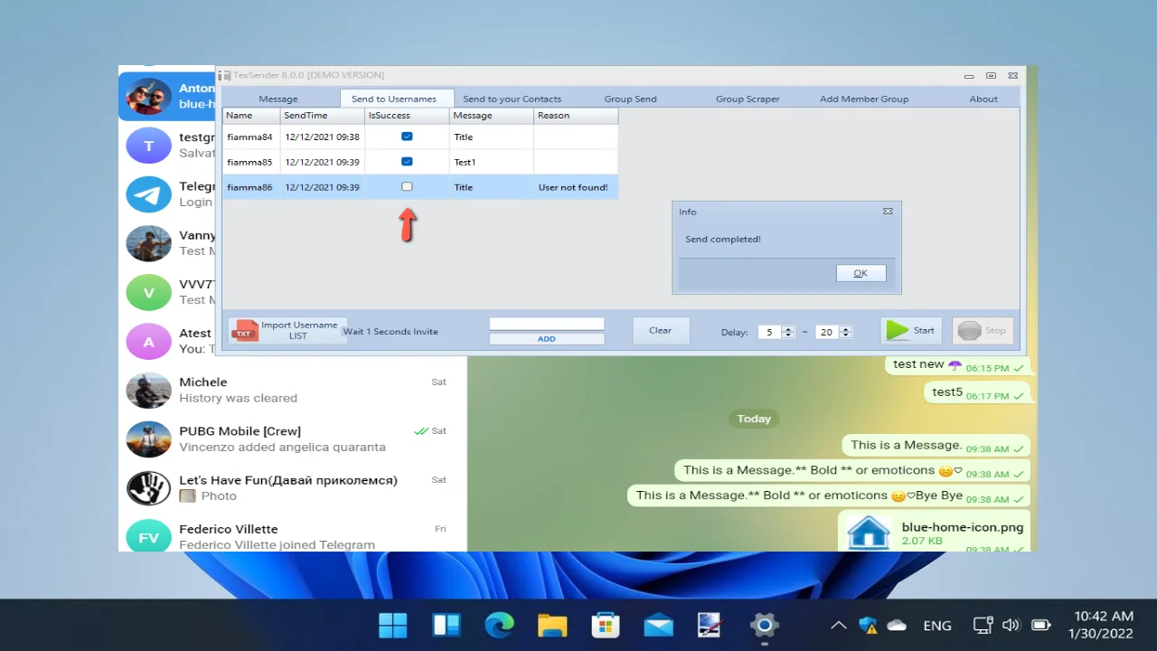Open the Send to your Contacts tab
1157x651 pixels.
[513, 99]
